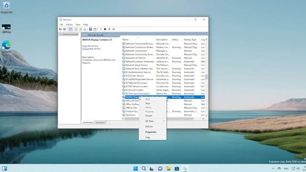
Task: Expand All Tasks submenu in context menu
Action: (x=153, y=121)
